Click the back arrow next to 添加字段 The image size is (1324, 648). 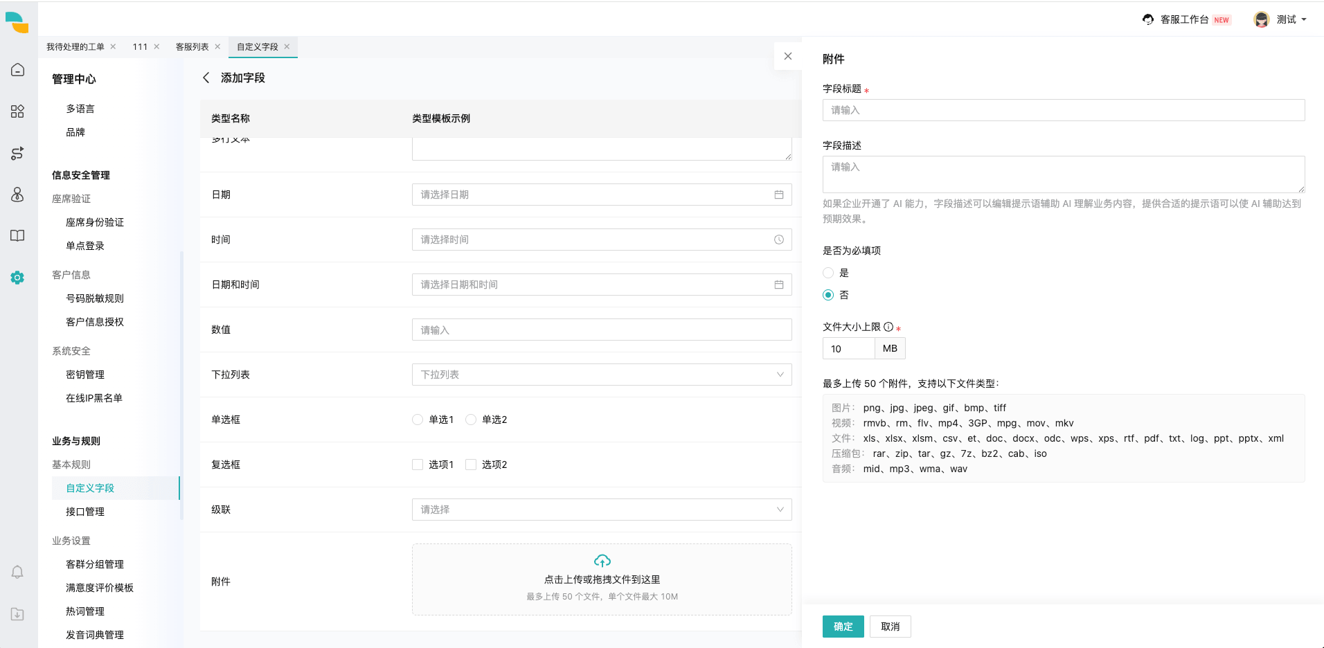click(x=206, y=78)
